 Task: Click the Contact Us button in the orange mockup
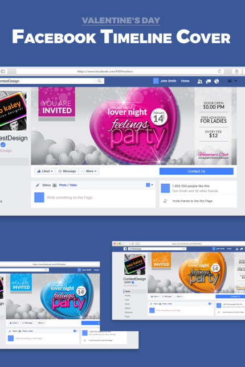point(230,296)
